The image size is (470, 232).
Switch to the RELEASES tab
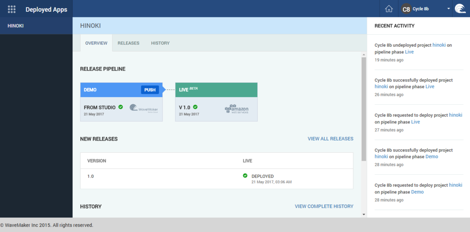pos(129,43)
